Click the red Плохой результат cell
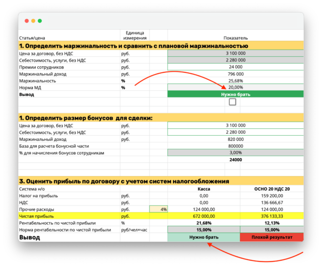This screenshot has height=266, width=322. (272, 237)
